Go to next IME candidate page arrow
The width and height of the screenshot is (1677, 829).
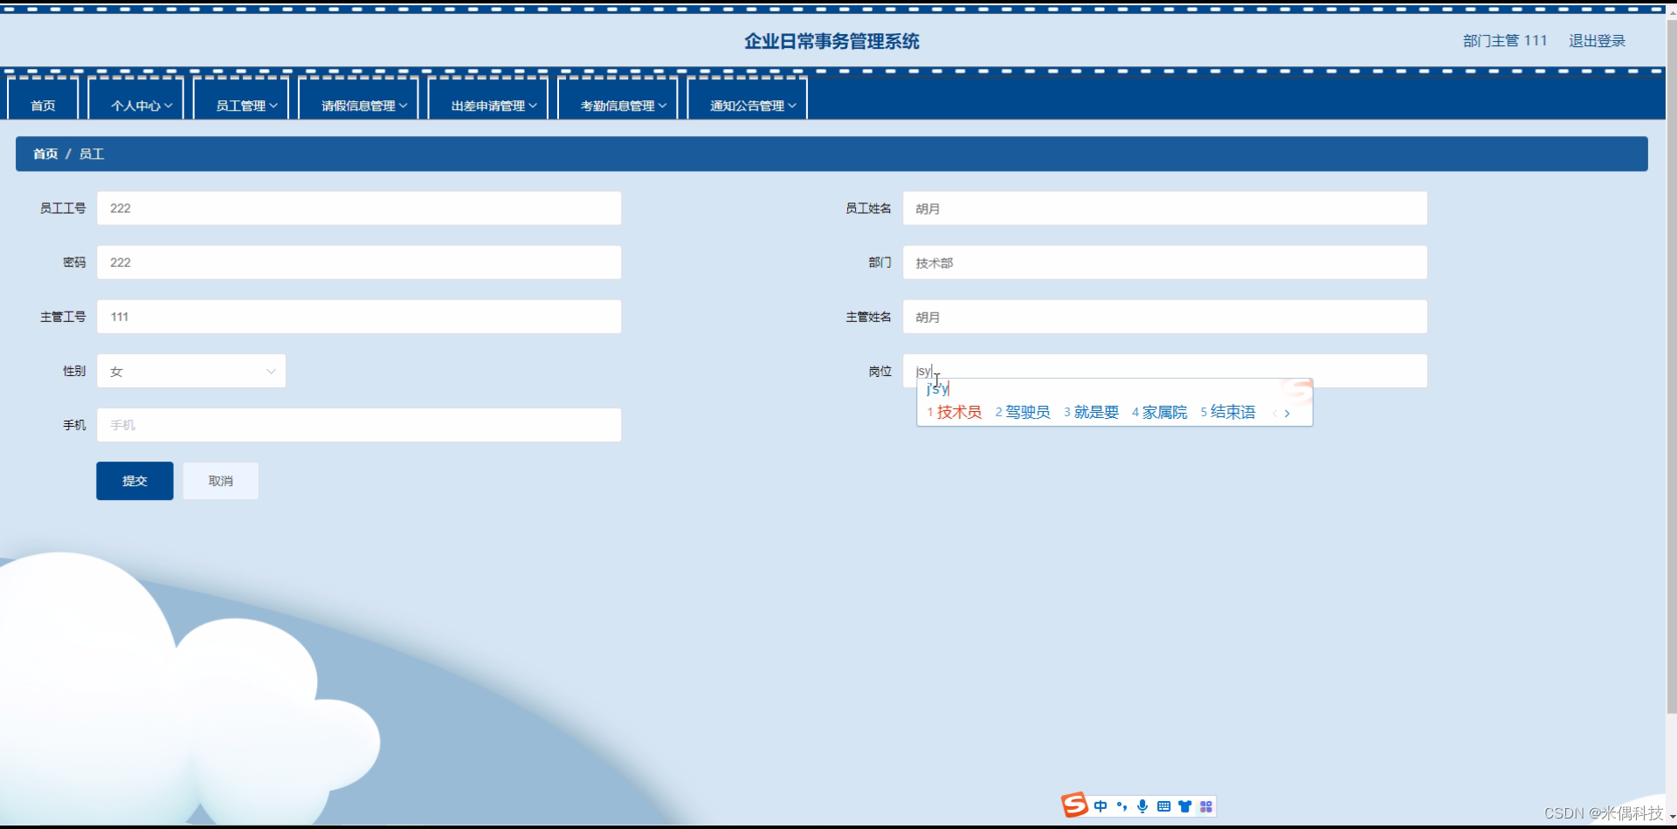pyautogui.click(x=1287, y=413)
